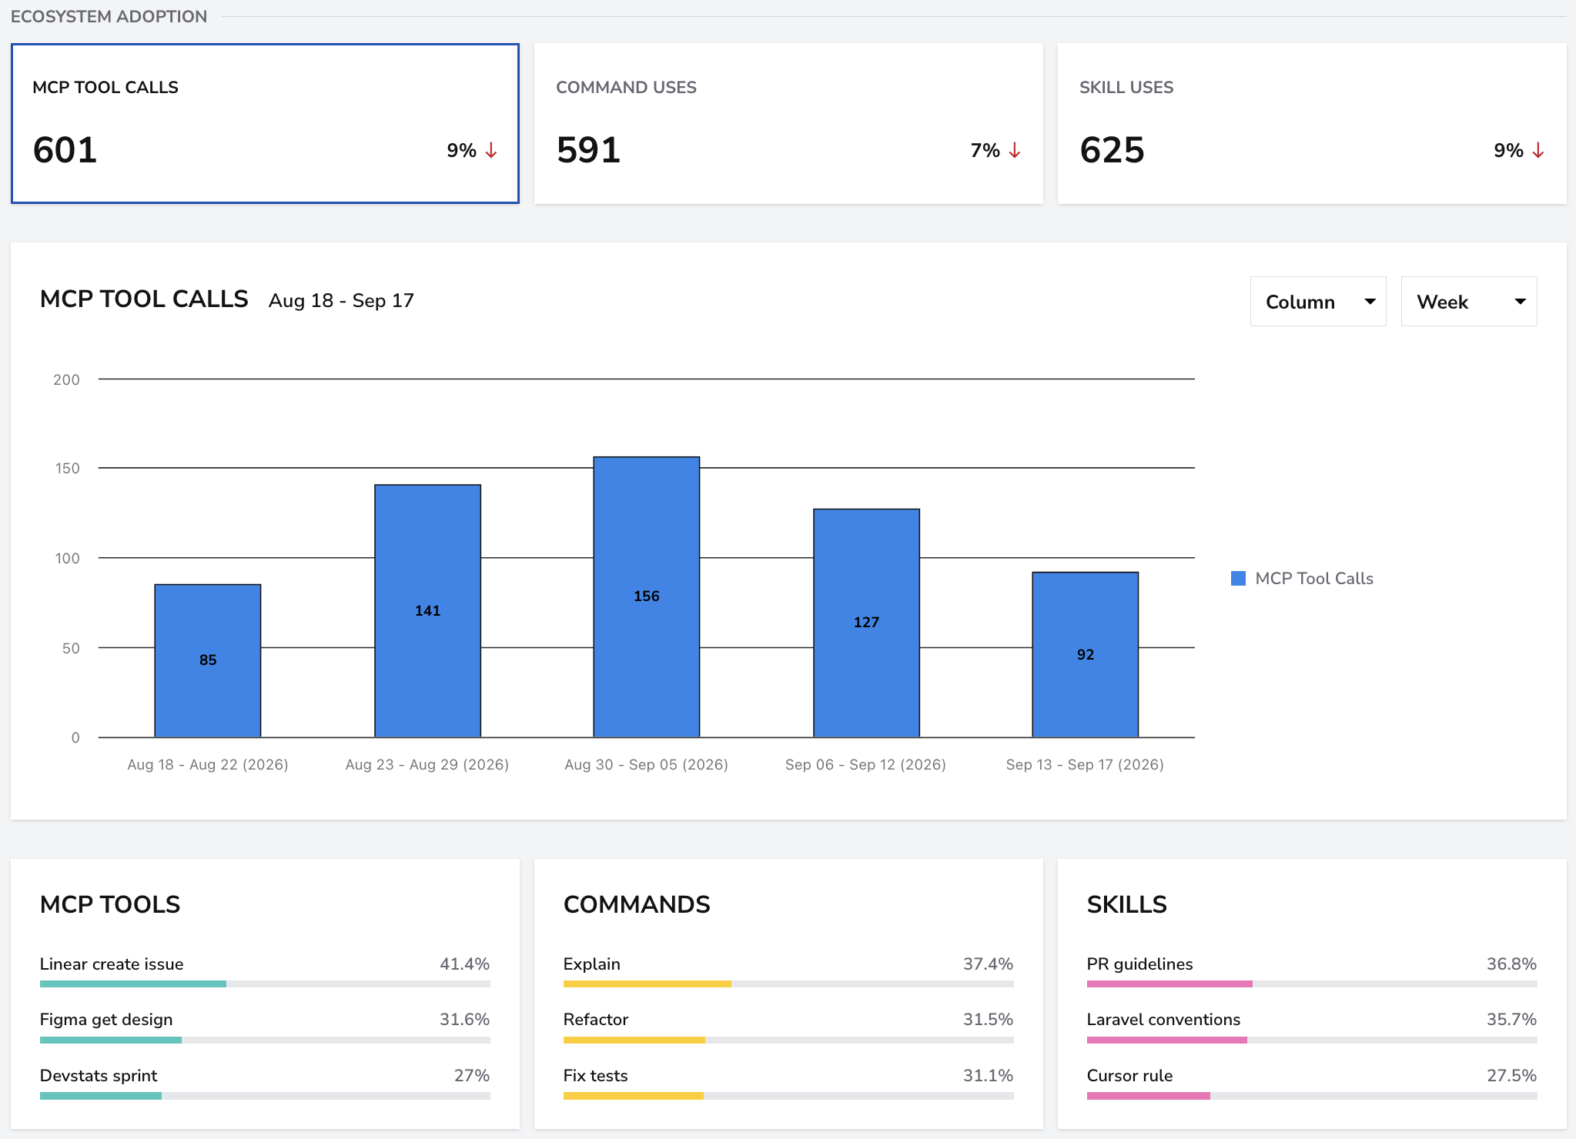Click the Figma get design progress bar
The image size is (1576, 1139).
pos(265,1040)
